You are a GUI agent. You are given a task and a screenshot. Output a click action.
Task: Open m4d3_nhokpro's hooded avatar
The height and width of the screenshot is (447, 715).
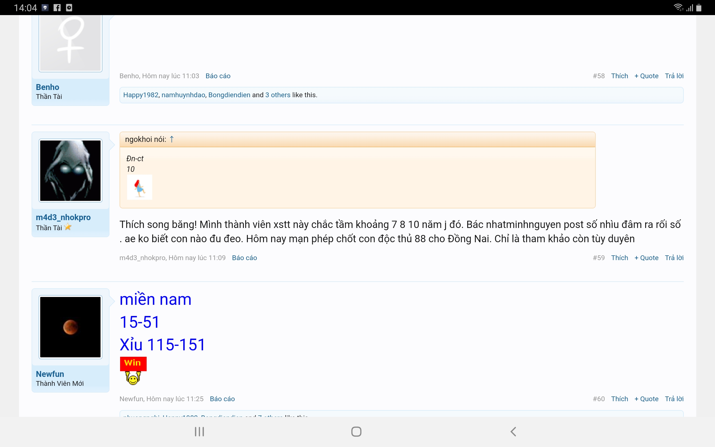click(x=70, y=171)
